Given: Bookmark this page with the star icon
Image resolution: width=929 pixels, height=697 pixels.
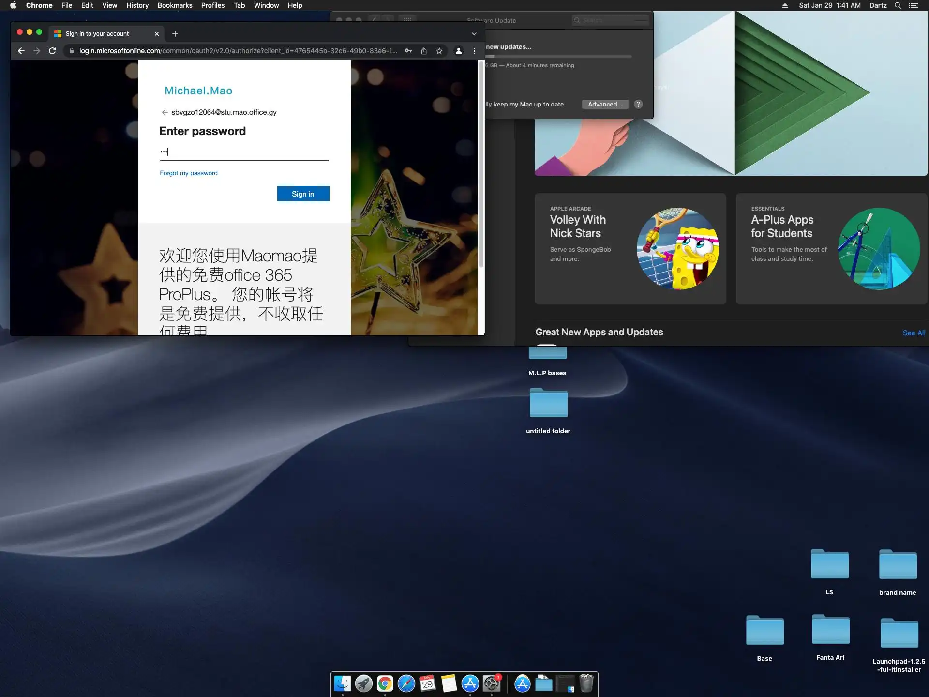Looking at the screenshot, I should click(439, 51).
